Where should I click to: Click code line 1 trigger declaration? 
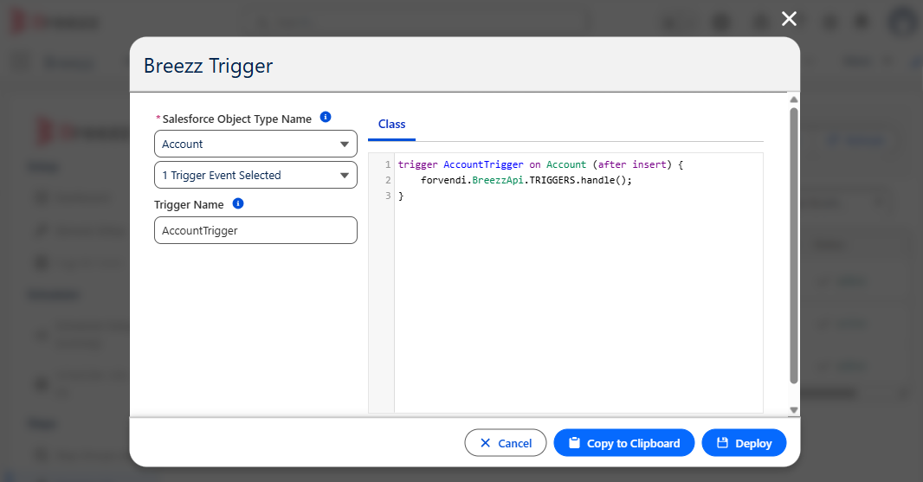pyautogui.click(x=540, y=164)
